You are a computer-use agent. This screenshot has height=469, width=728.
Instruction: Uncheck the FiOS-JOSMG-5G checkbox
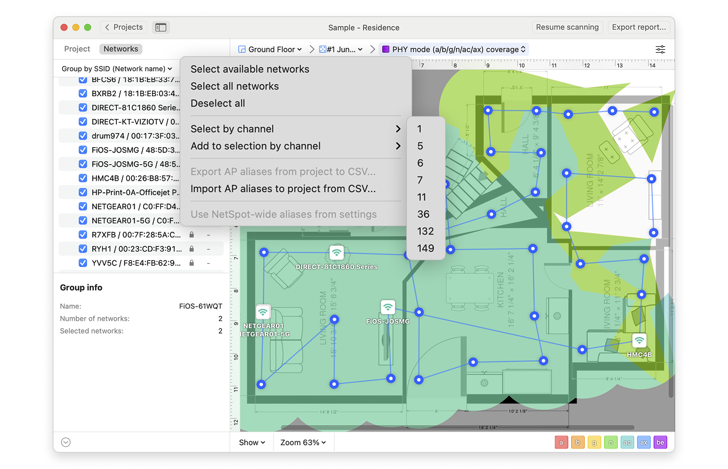click(83, 164)
